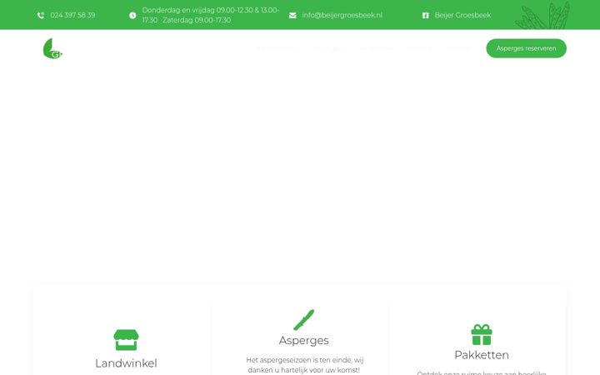600x375 pixels.
Task: Open the Pakketten heading
Action: tap(482, 355)
